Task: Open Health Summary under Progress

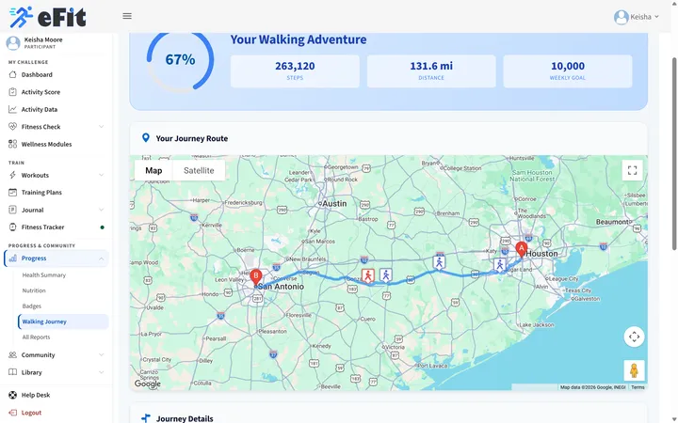Action: 44,274
